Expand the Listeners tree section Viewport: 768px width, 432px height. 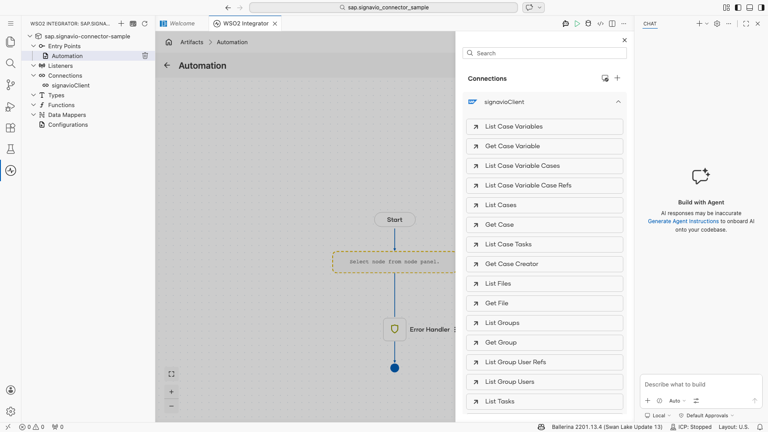point(33,66)
